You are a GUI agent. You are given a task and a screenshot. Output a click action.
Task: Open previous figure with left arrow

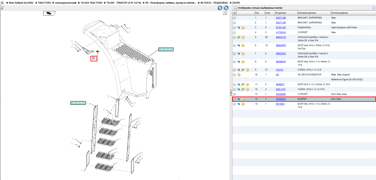point(220,8)
